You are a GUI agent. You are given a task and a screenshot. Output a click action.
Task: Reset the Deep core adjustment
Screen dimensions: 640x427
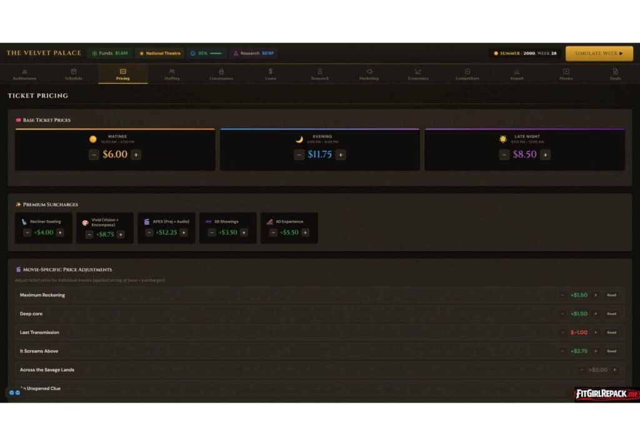pos(611,314)
